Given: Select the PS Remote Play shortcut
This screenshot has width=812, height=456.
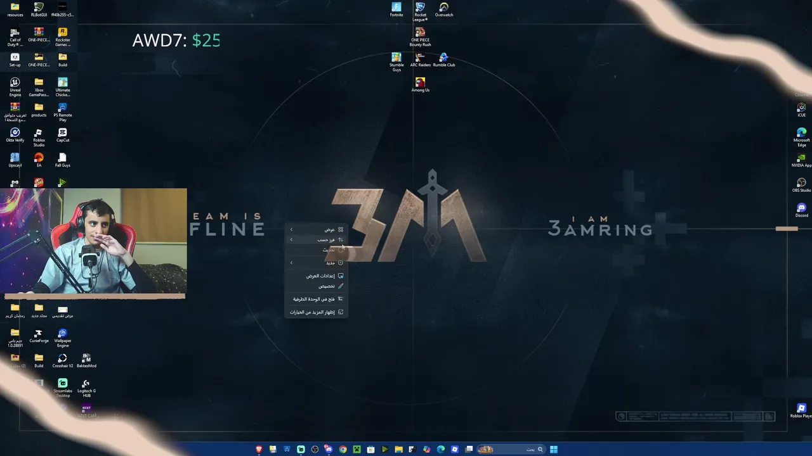Looking at the screenshot, I should [63, 112].
